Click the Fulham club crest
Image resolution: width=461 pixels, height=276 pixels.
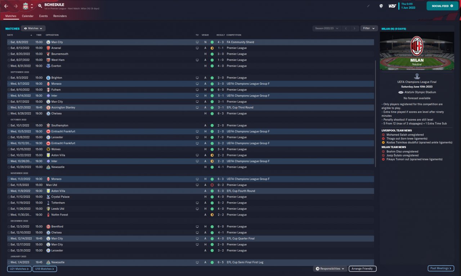tap(48, 90)
